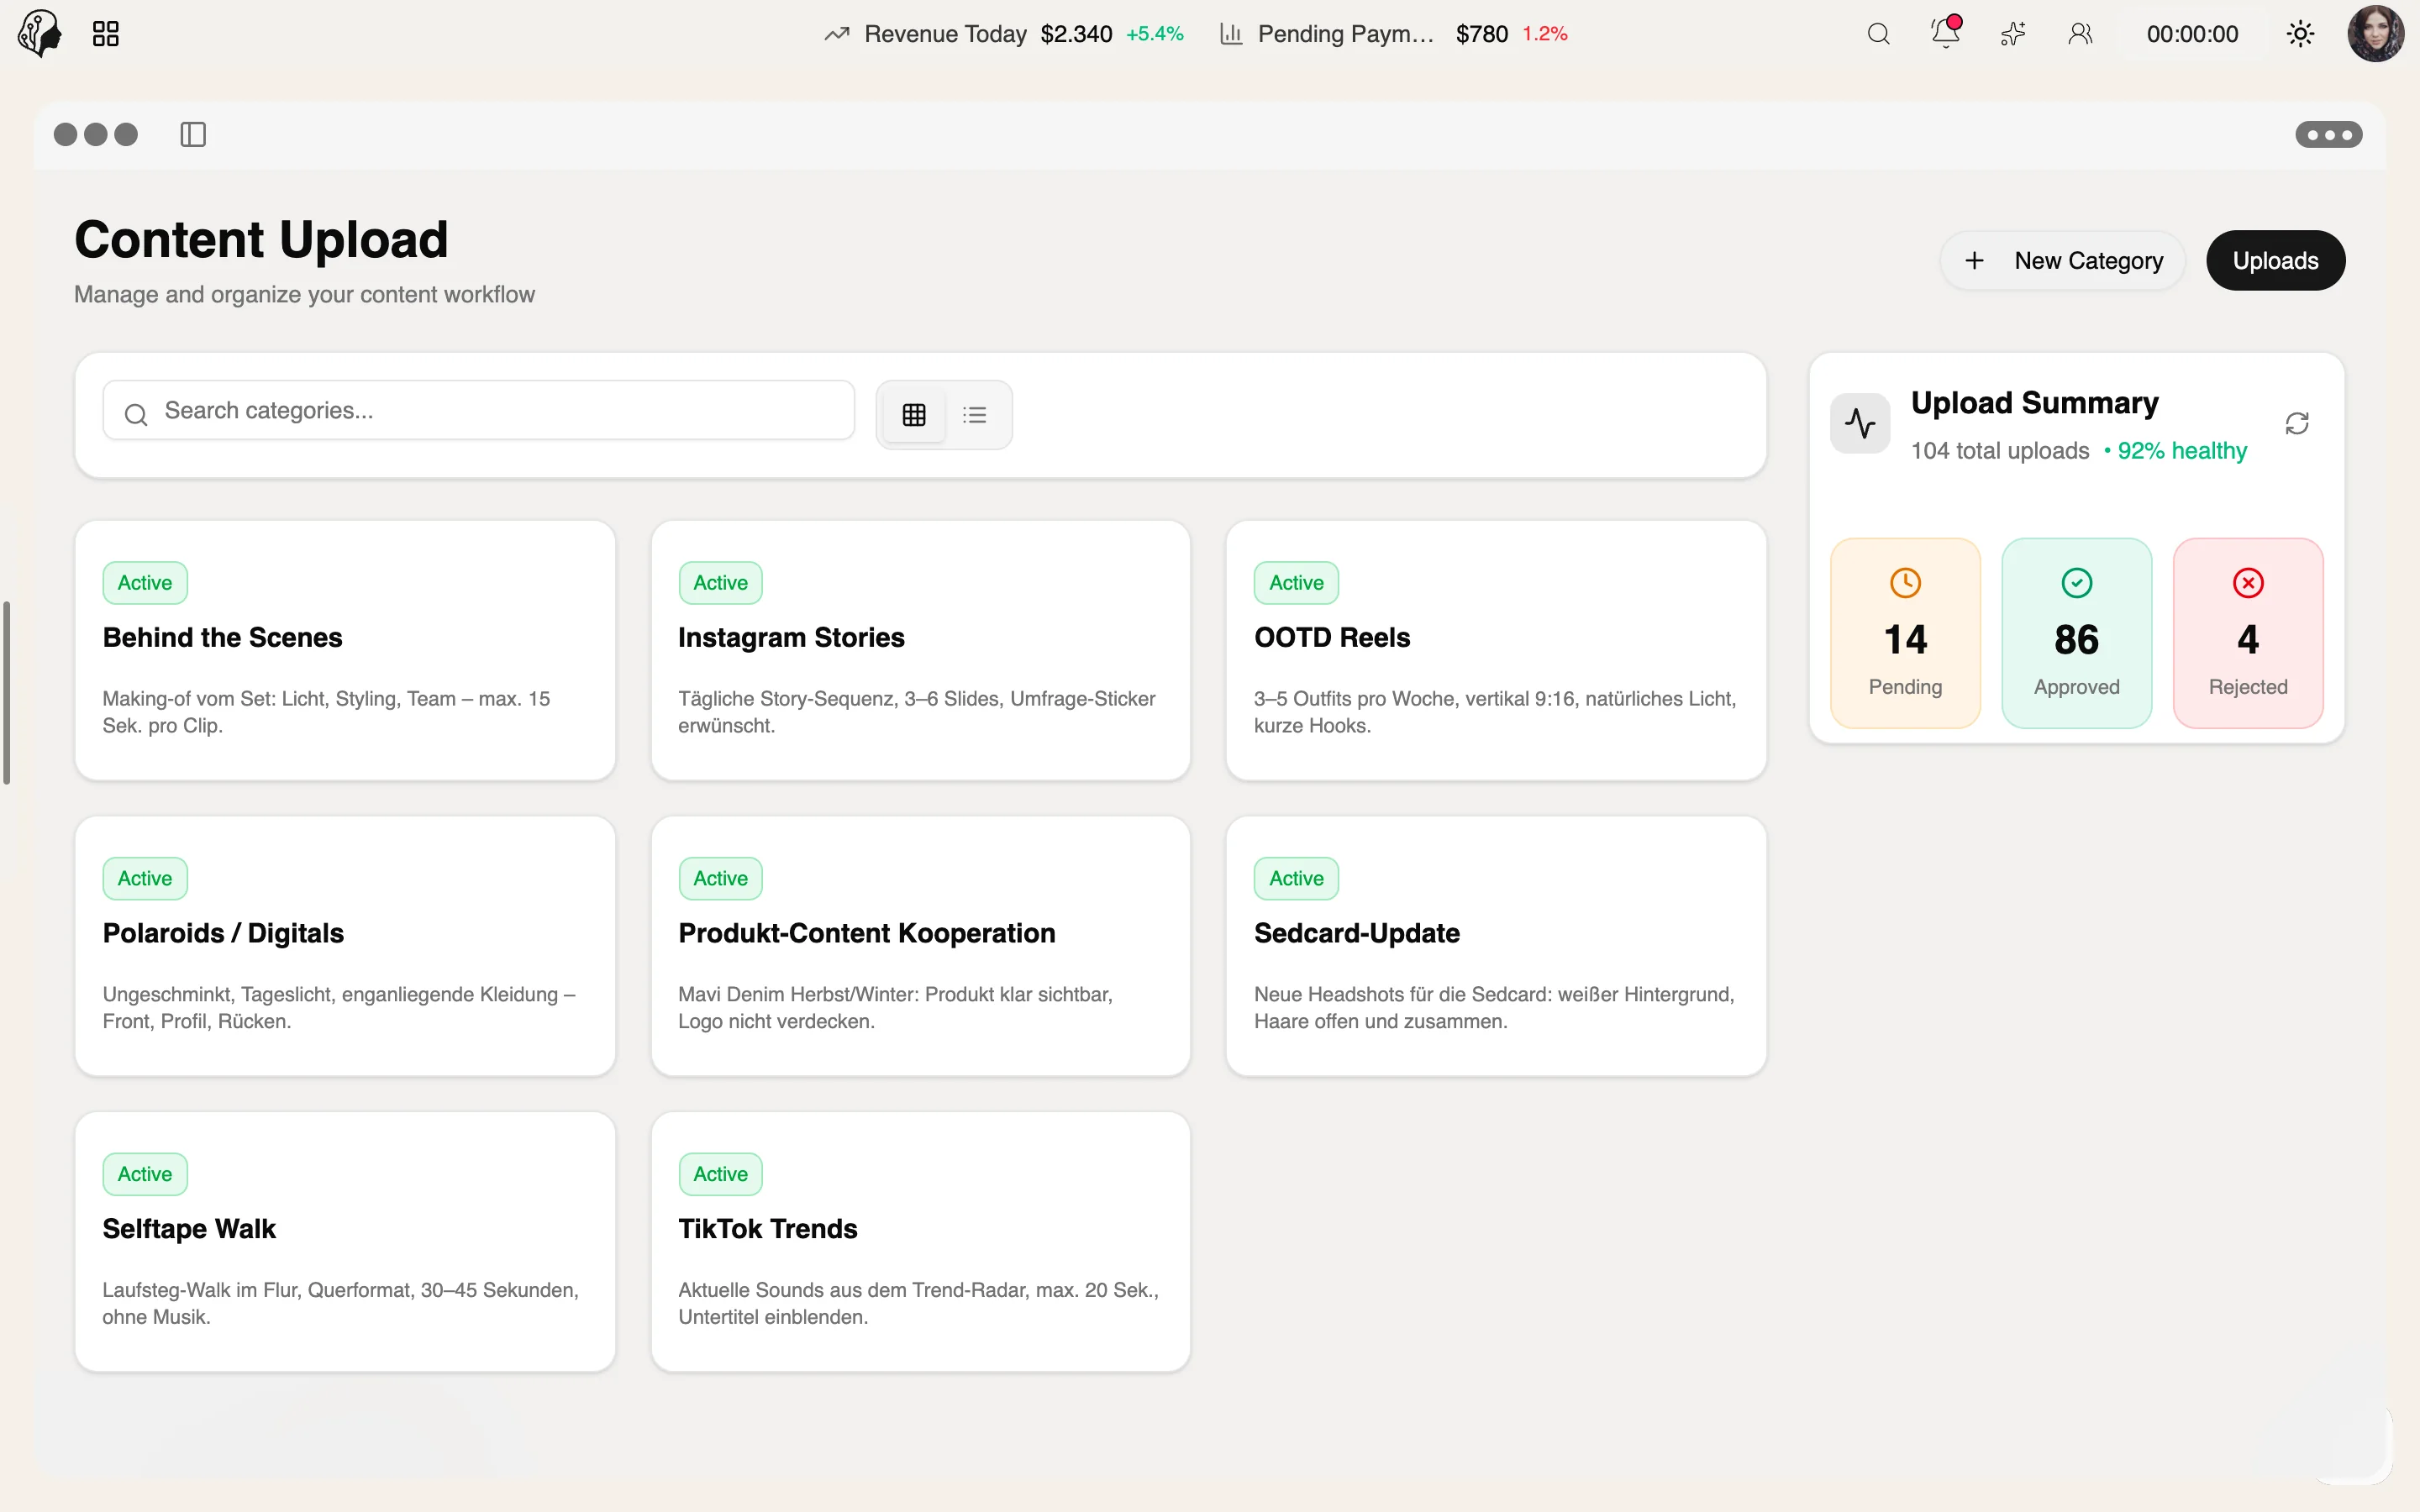The height and width of the screenshot is (1512, 2420).
Task: Click the Approved checkmark icon
Action: click(x=2076, y=583)
